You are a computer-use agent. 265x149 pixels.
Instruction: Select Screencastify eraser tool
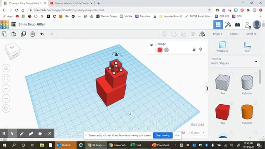(31, 133)
